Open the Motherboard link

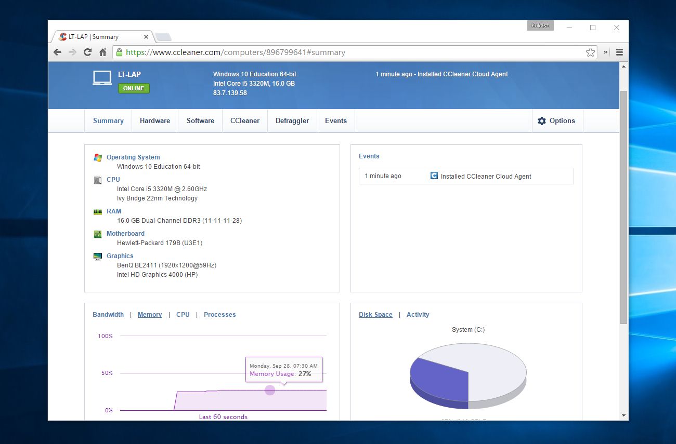click(x=125, y=234)
